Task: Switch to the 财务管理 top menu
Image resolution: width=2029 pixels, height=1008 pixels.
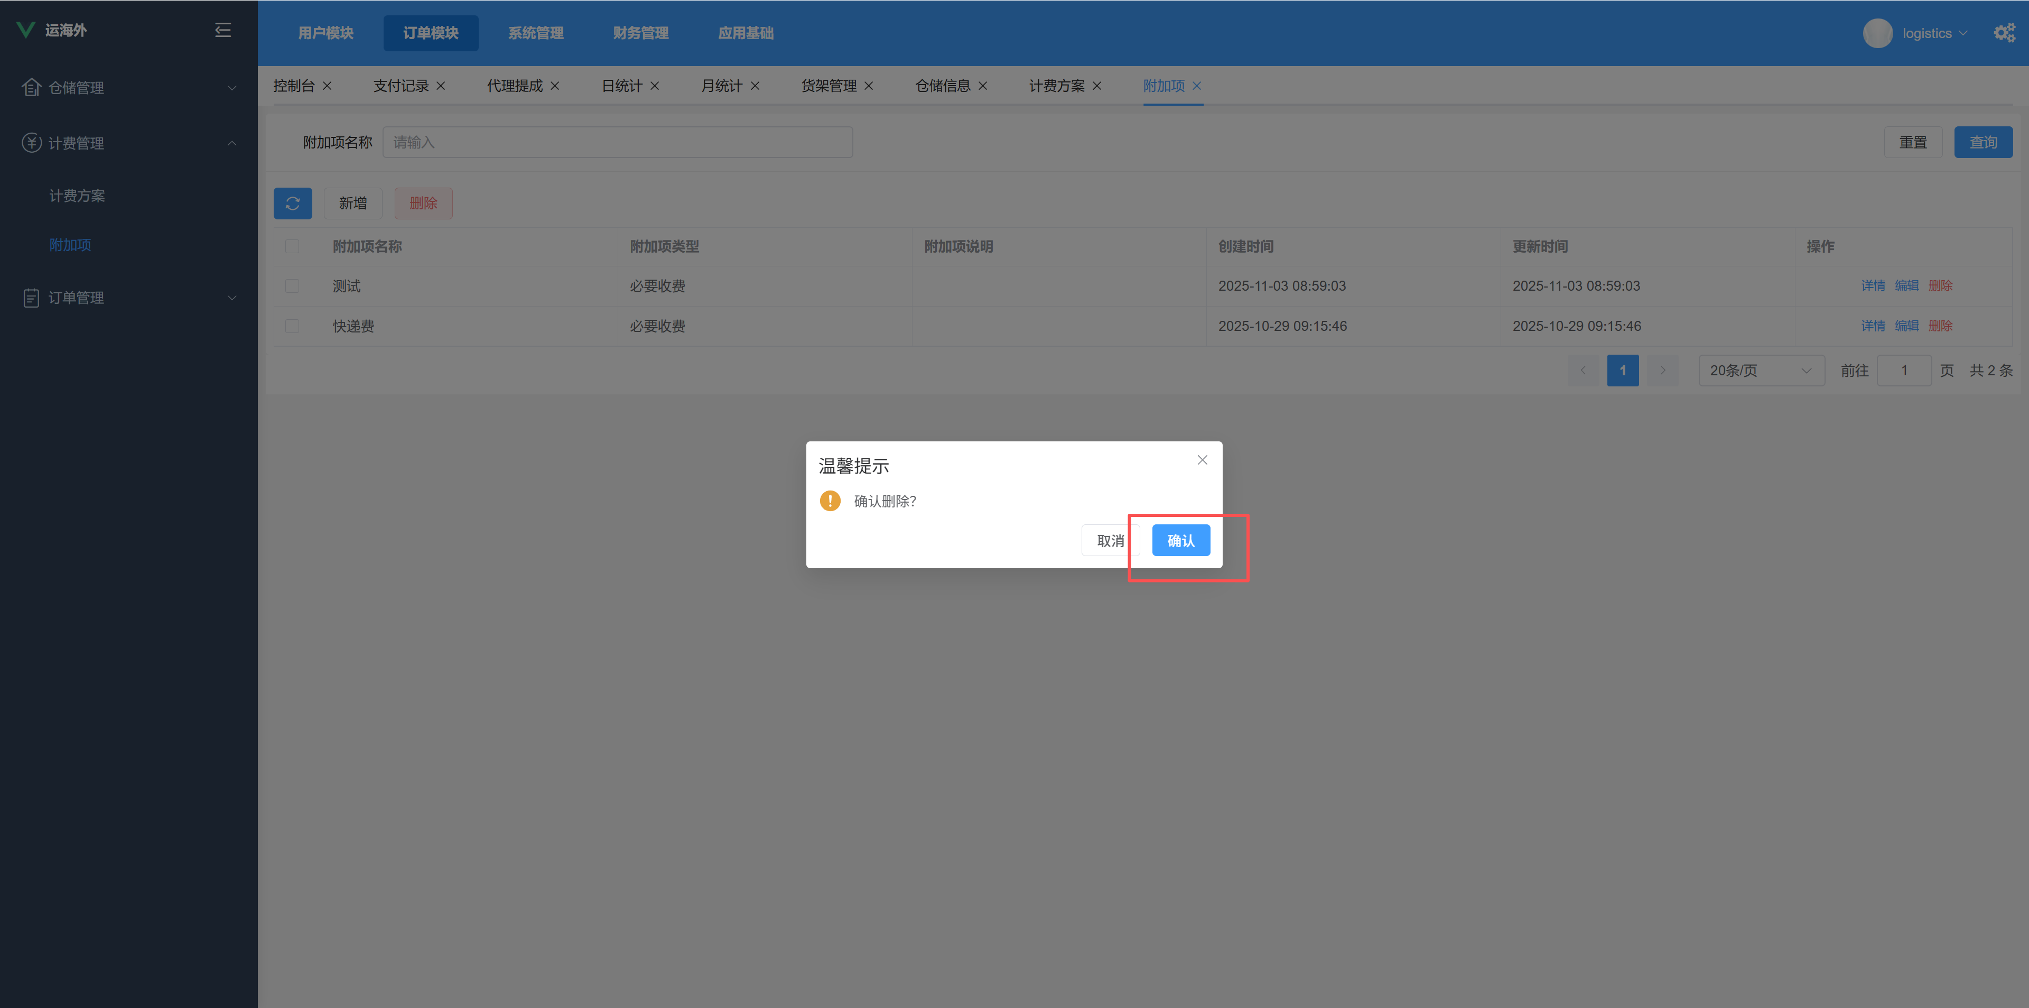Action: coord(640,33)
